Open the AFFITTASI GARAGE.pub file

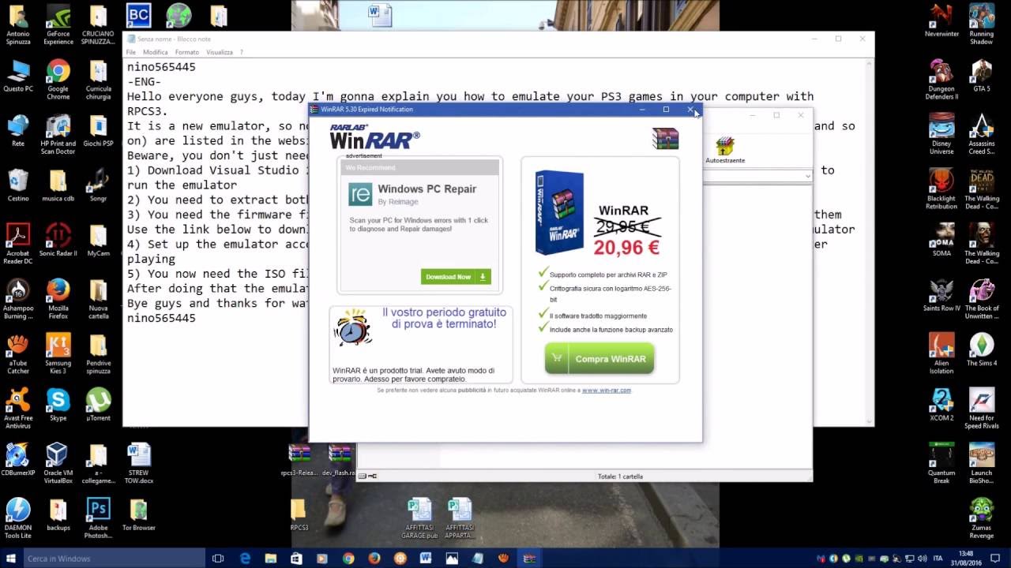(419, 518)
